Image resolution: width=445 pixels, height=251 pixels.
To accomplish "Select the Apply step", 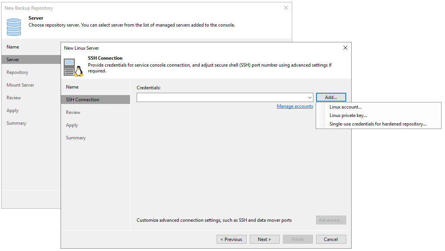I will pyautogui.click(x=72, y=125).
